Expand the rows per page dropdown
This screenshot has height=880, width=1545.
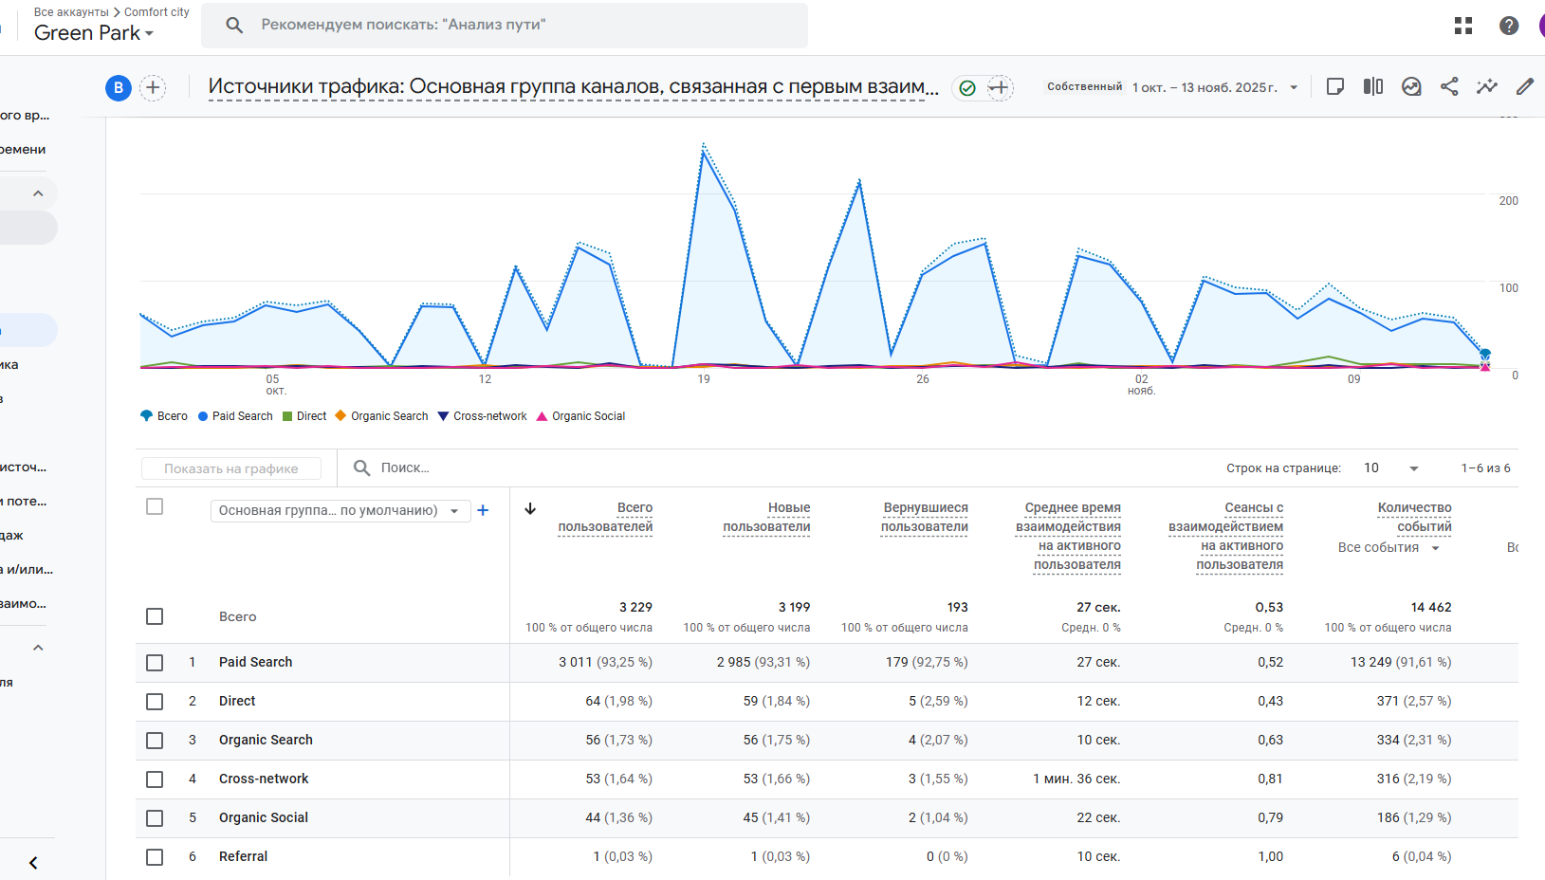(x=1391, y=468)
